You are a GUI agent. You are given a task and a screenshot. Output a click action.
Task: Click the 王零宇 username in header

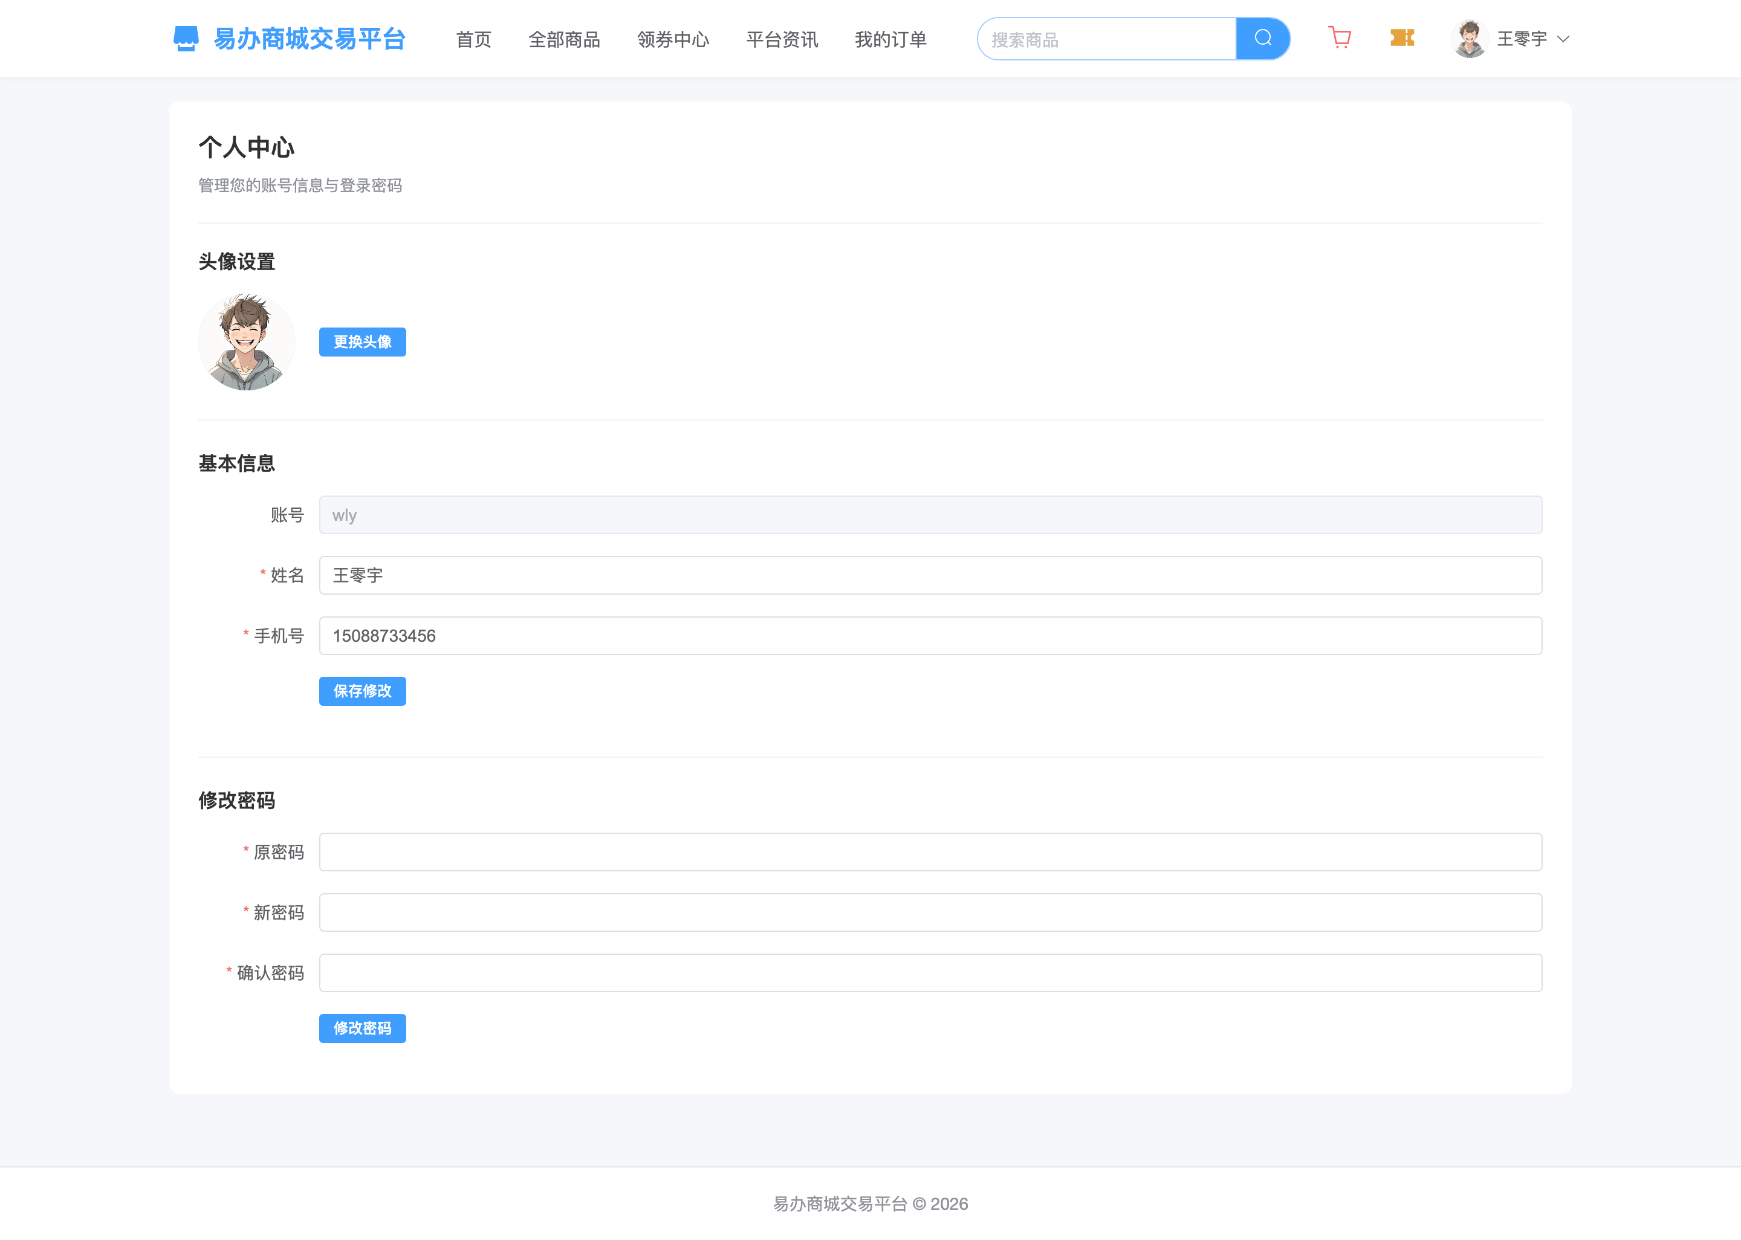pyautogui.click(x=1521, y=39)
